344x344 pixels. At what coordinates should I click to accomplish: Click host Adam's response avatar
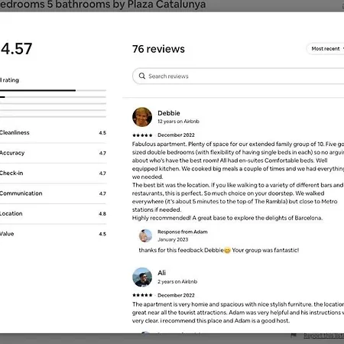(x=145, y=235)
